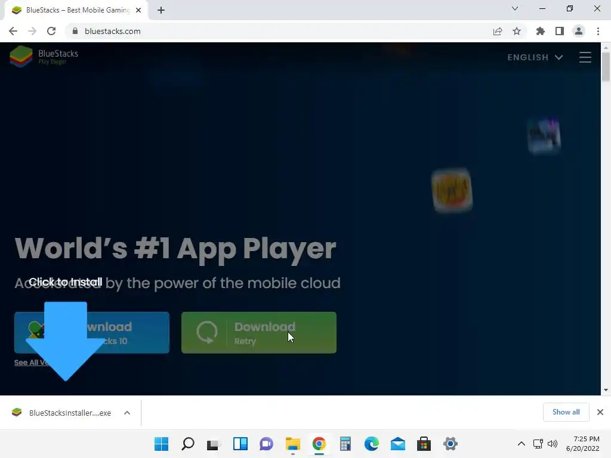Open the Windows Start menu
This screenshot has width=611, height=458.
click(161, 444)
